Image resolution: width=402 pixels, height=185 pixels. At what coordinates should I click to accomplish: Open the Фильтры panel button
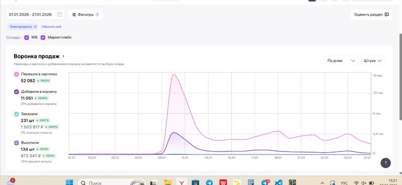click(85, 14)
